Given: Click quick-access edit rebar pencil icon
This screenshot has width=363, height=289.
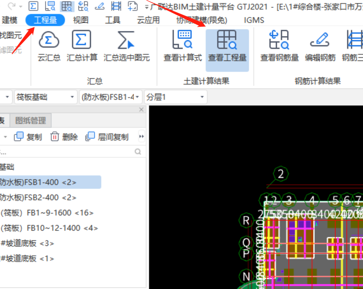Looking at the screenshot, I should coord(99,6).
